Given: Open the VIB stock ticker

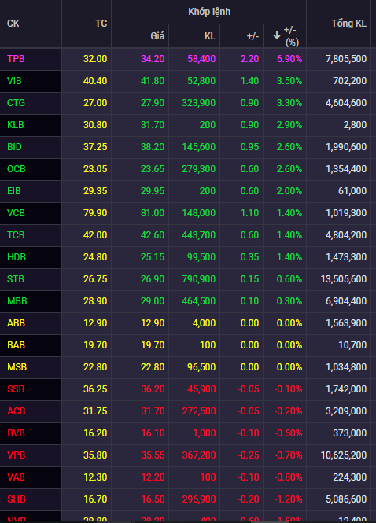Looking at the screenshot, I should point(14,81).
